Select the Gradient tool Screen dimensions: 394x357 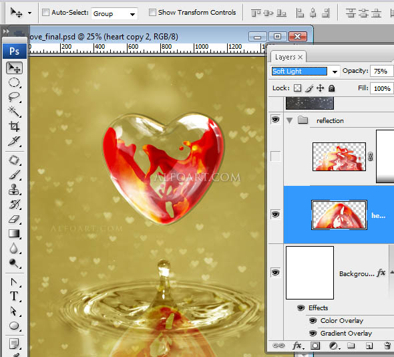click(14, 234)
